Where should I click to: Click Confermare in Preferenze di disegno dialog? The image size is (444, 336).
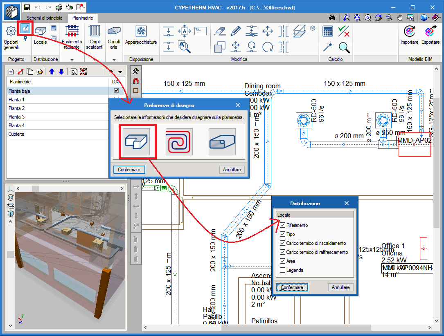click(129, 170)
